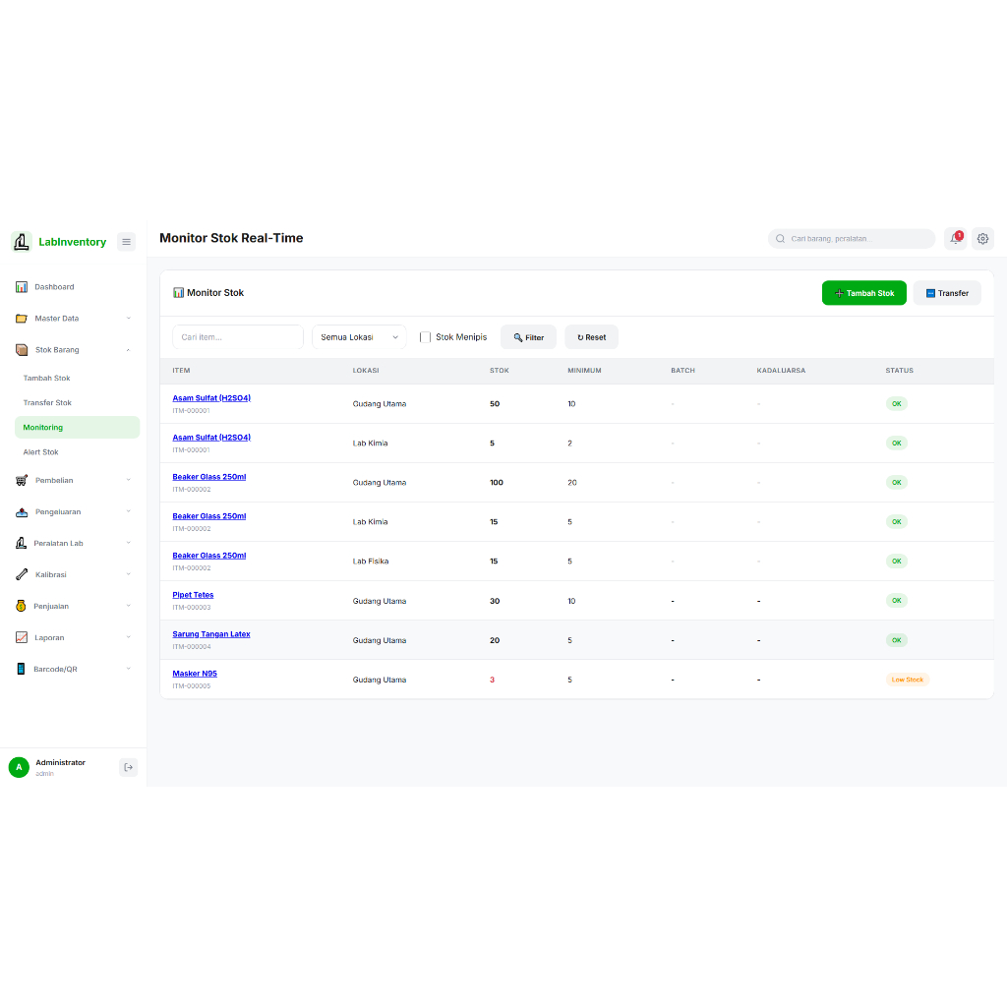This screenshot has width=1007, height=1007.
Task: Expand the Kalibrasi menu chevron
Action: coord(129,574)
